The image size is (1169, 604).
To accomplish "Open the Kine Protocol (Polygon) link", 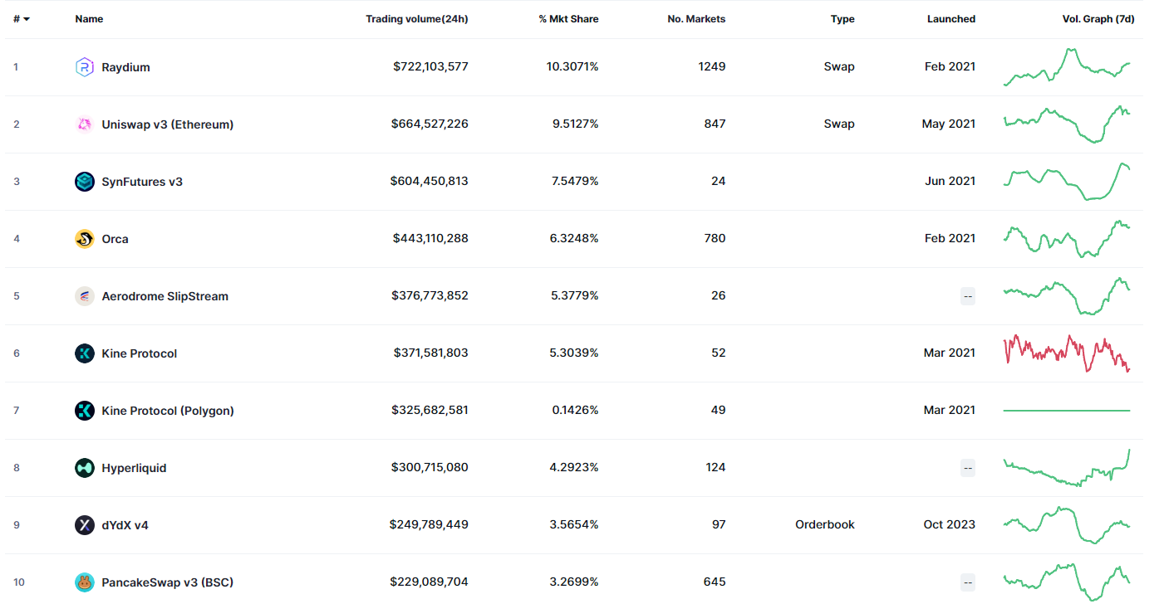I will pos(168,411).
